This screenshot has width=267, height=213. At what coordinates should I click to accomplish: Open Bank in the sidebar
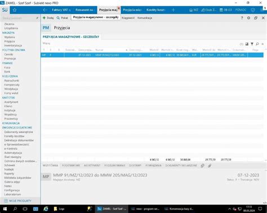7,72
